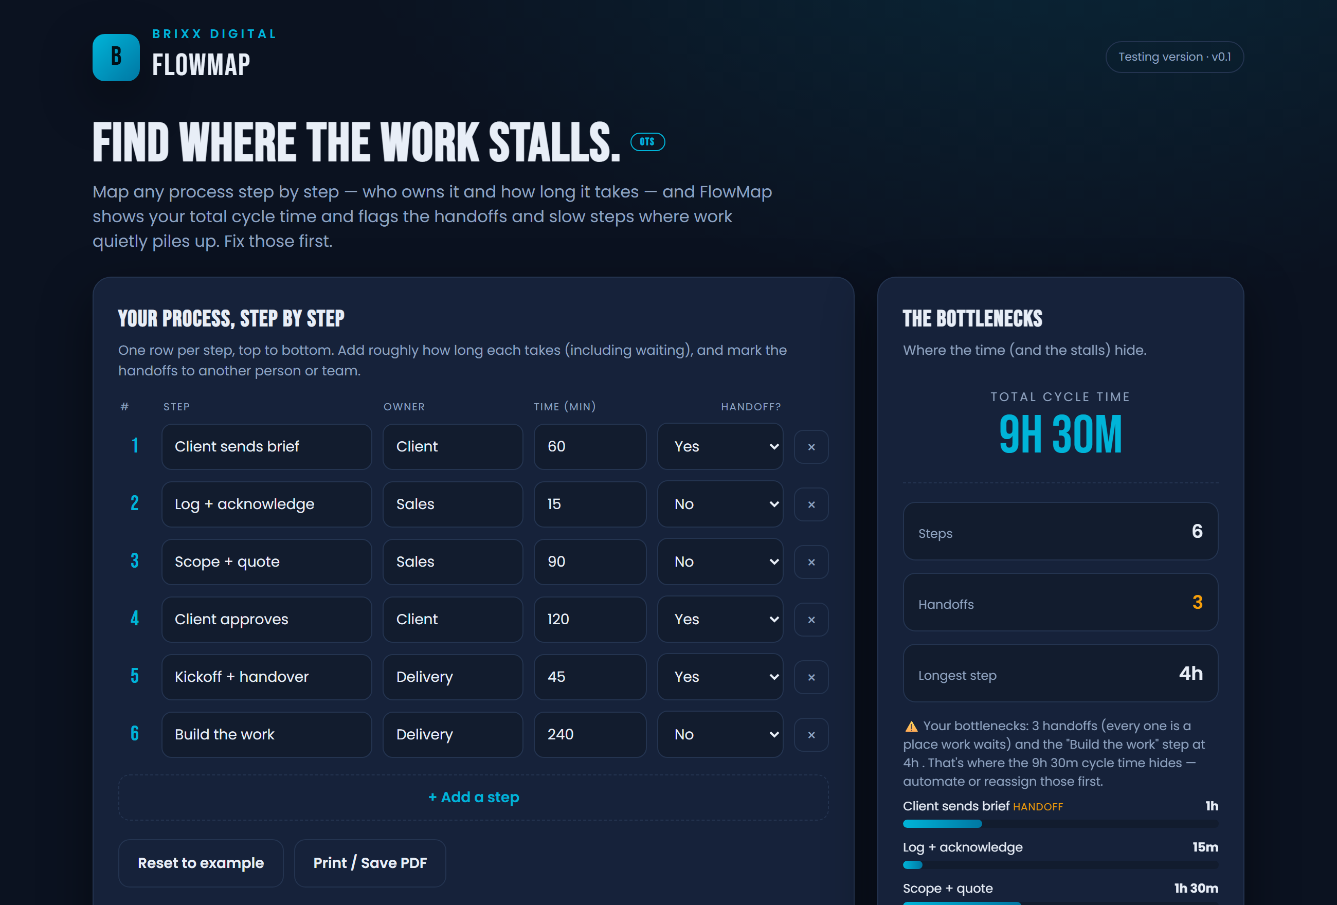Remove the Scope + quote step row

[810, 562]
